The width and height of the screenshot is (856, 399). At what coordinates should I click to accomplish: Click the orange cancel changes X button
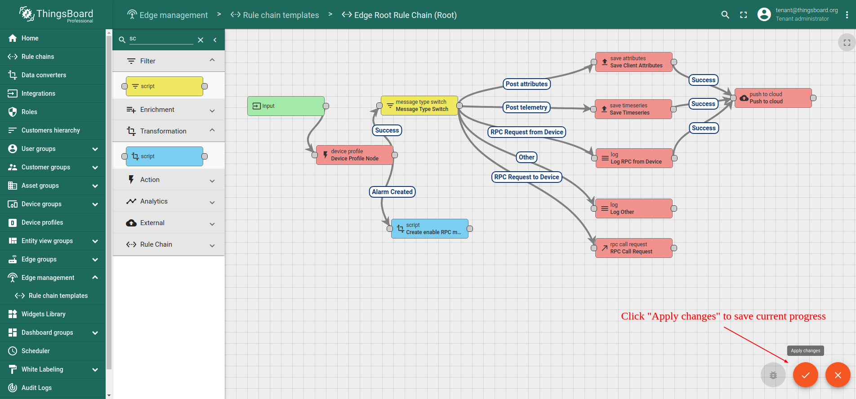click(838, 375)
